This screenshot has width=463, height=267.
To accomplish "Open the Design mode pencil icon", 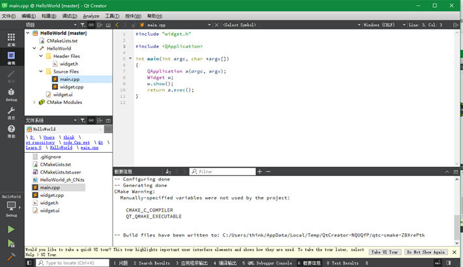I will (x=11, y=74).
